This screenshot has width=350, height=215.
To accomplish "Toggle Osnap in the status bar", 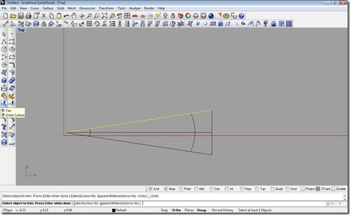I will (202, 210).
